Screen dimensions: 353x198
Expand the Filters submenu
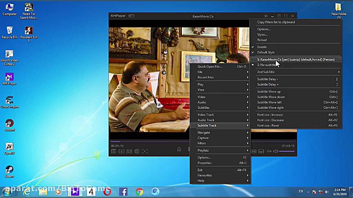coord(221,143)
